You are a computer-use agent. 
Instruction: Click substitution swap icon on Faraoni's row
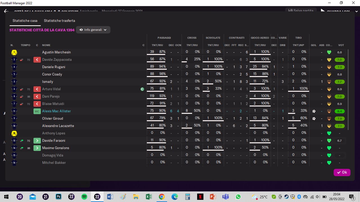pos(22,141)
